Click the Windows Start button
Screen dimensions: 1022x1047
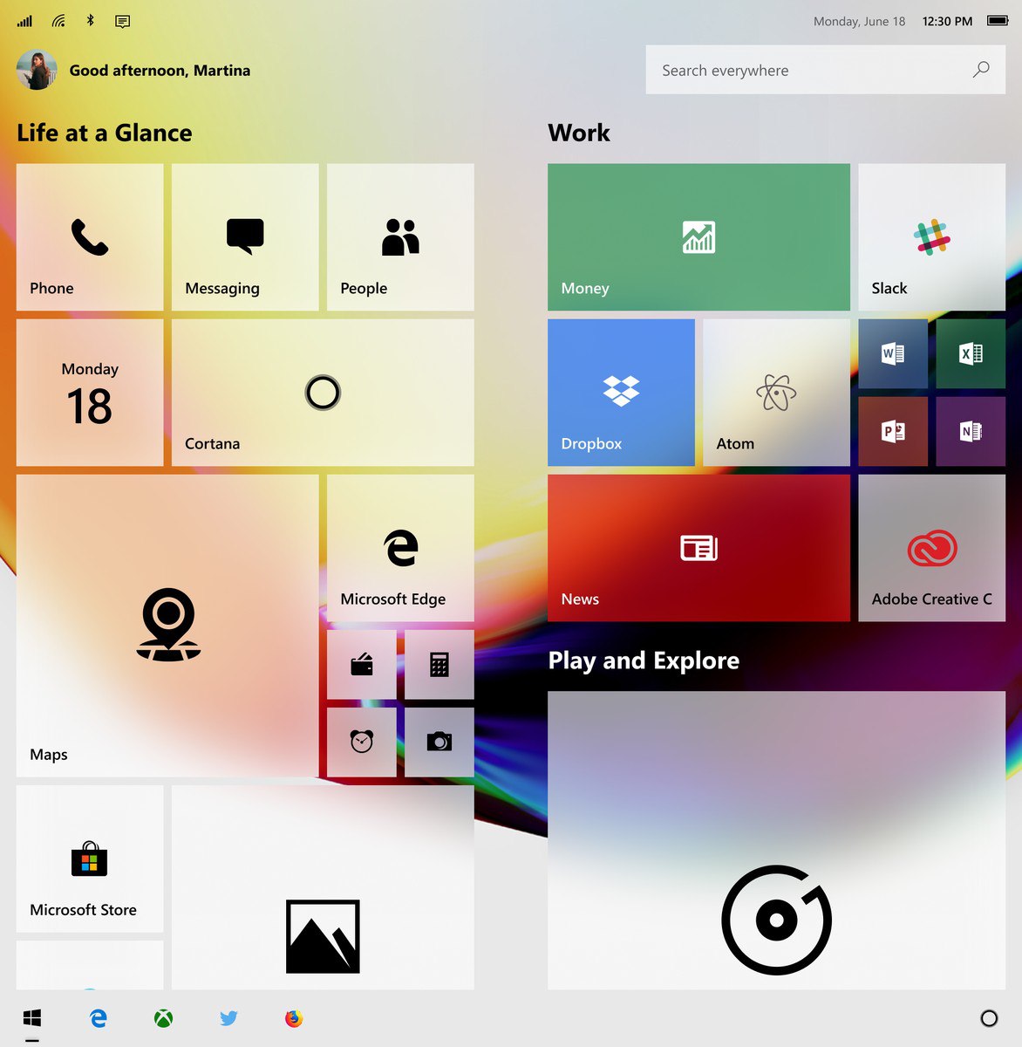tap(32, 1018)
